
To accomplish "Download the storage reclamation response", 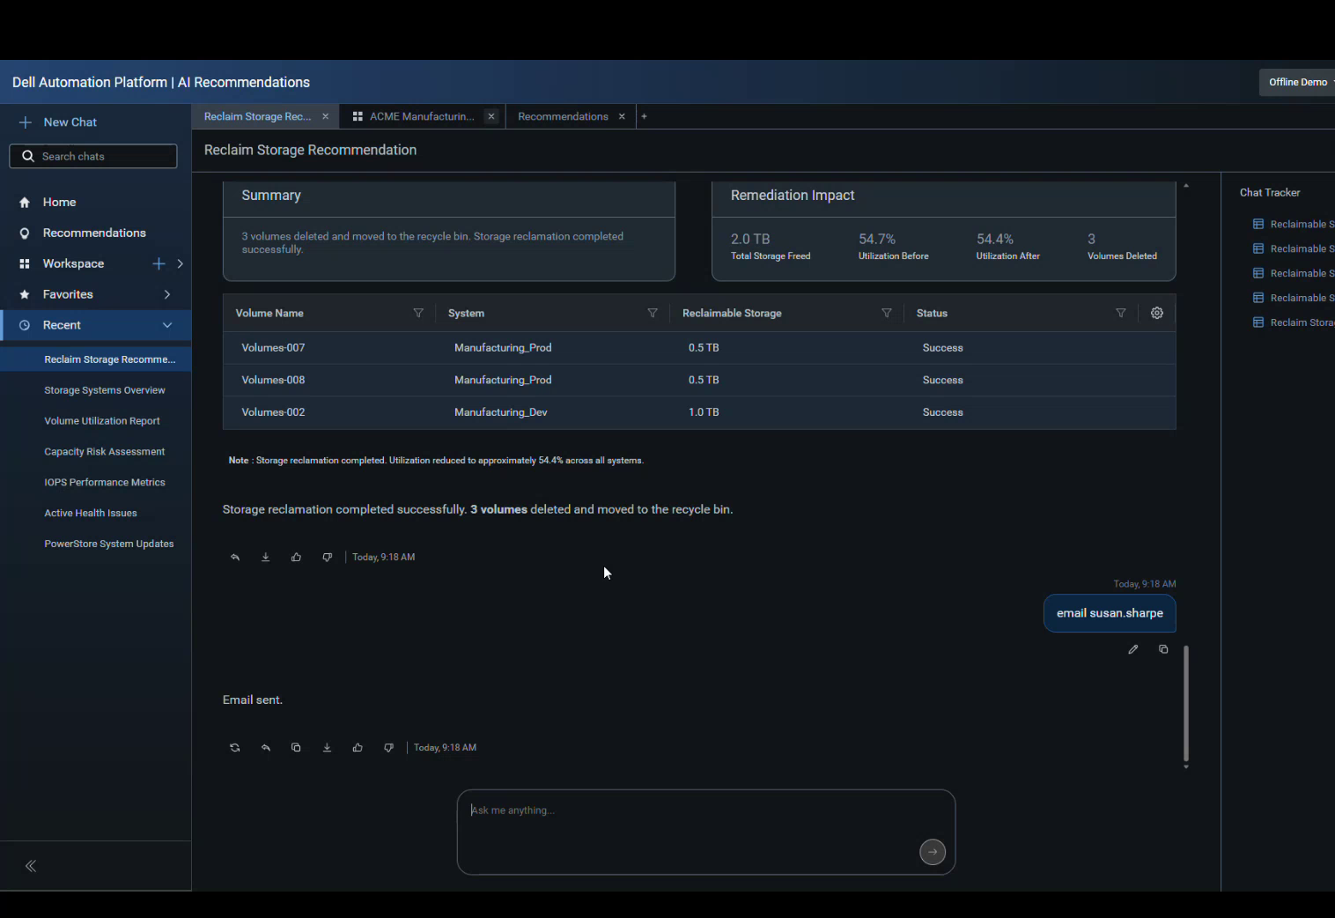I will point(266,557).
